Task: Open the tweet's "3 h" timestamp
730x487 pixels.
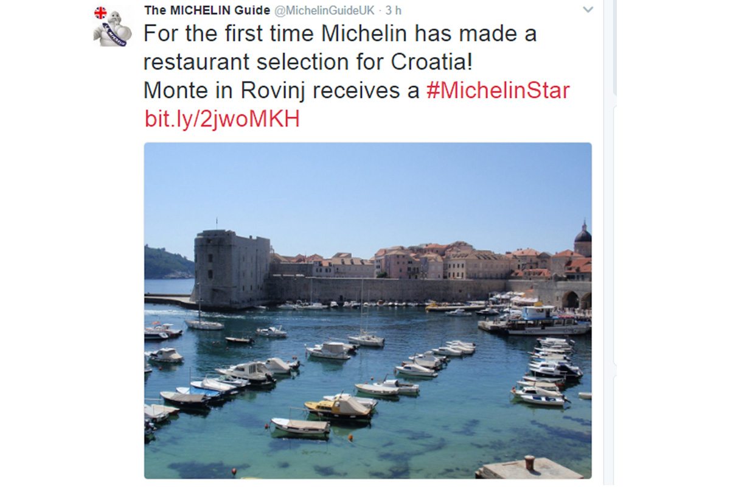Action: click(394, 11)
